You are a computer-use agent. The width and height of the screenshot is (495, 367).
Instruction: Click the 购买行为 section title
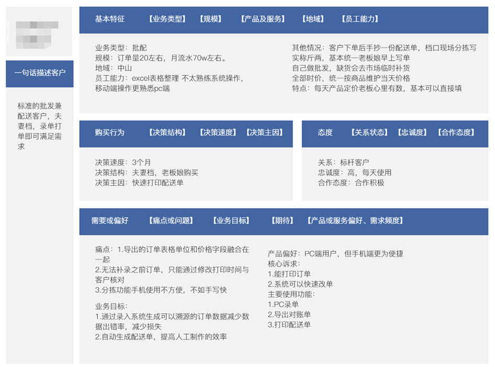[x=110, y=132]
